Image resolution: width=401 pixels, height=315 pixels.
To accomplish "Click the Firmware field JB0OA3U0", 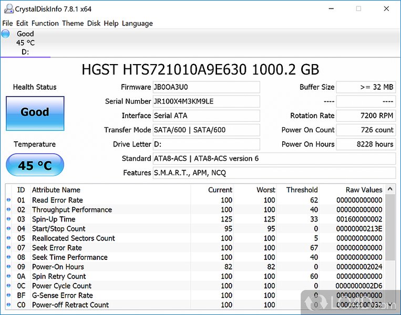I will click(x=207, y=87).
